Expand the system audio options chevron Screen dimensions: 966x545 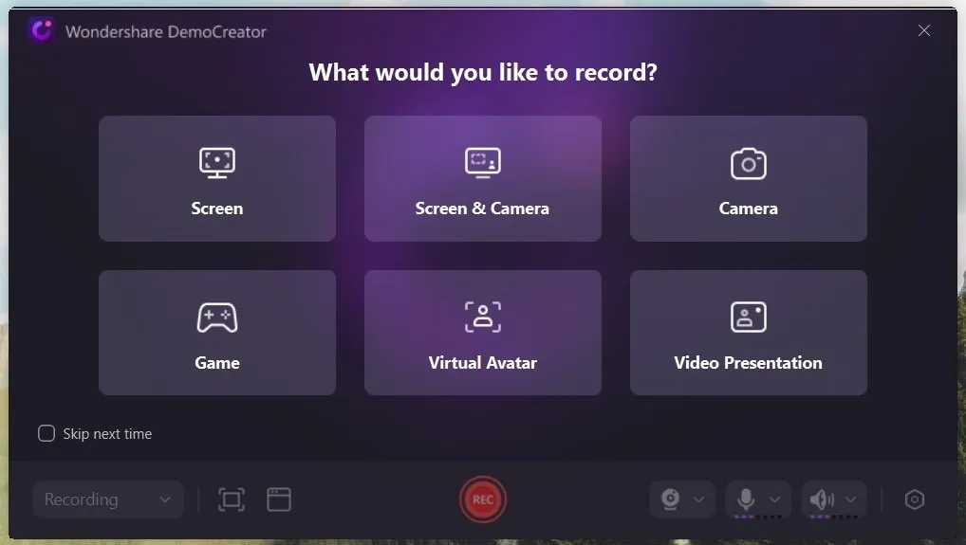coord(850,500)
